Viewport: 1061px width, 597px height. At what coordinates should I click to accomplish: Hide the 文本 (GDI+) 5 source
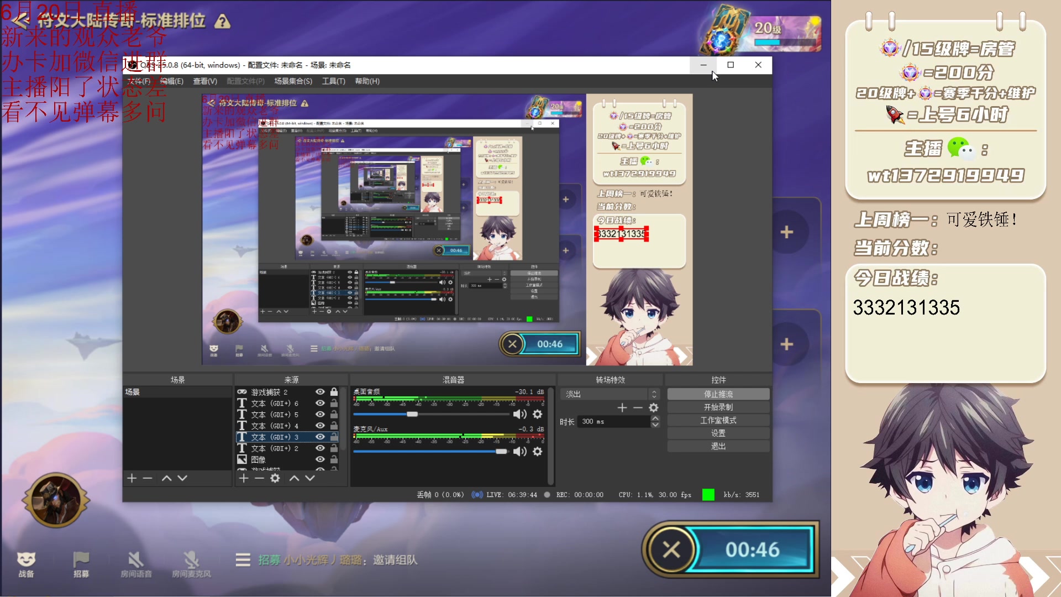(x=320, y=414)
